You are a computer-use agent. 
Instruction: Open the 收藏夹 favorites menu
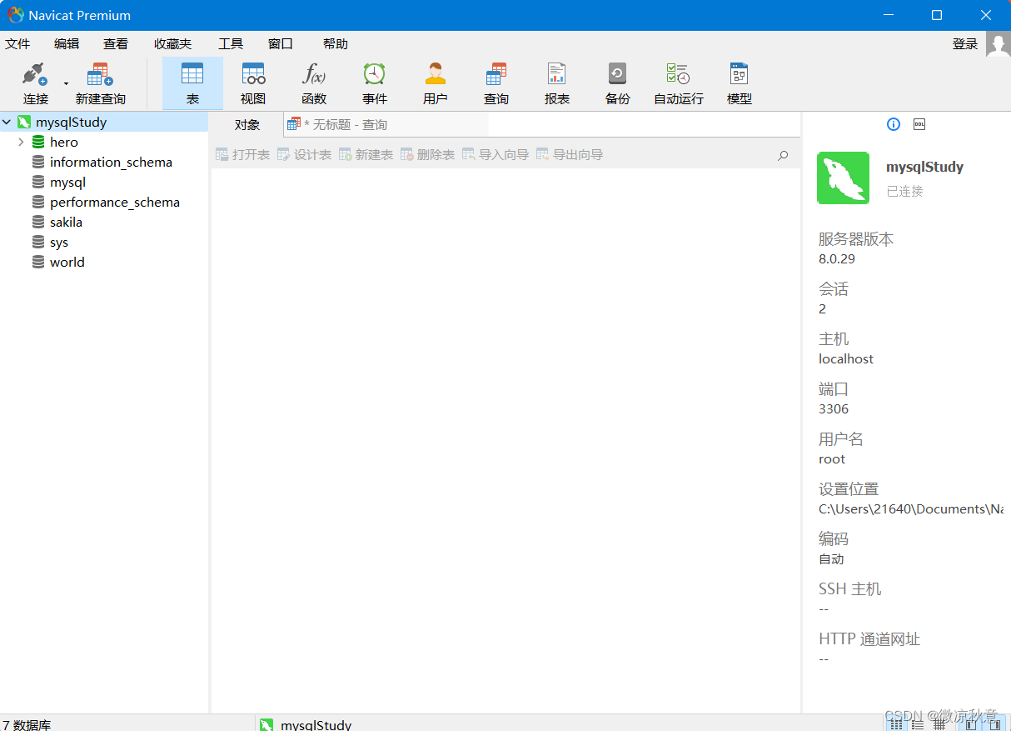click(x=172, y=44)
